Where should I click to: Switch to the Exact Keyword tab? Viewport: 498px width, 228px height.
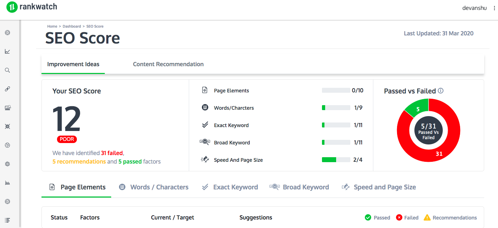click(230, 187)
